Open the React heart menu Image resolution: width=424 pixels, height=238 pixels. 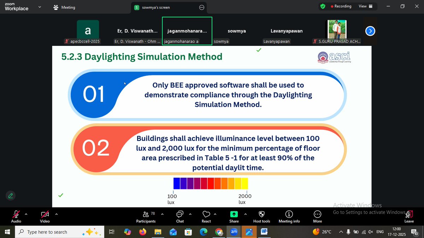(206, 216)
